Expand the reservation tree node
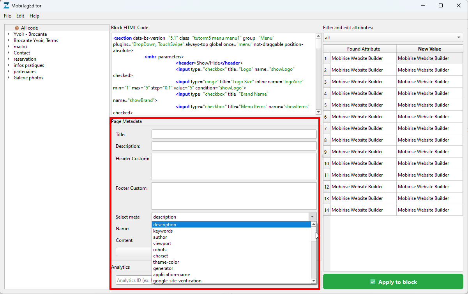The width and height of the screenshot is (468, 294). (9, 59)
